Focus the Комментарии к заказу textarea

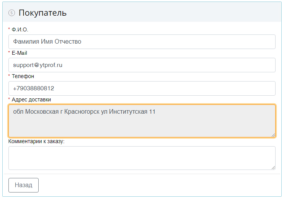(142, 158)
